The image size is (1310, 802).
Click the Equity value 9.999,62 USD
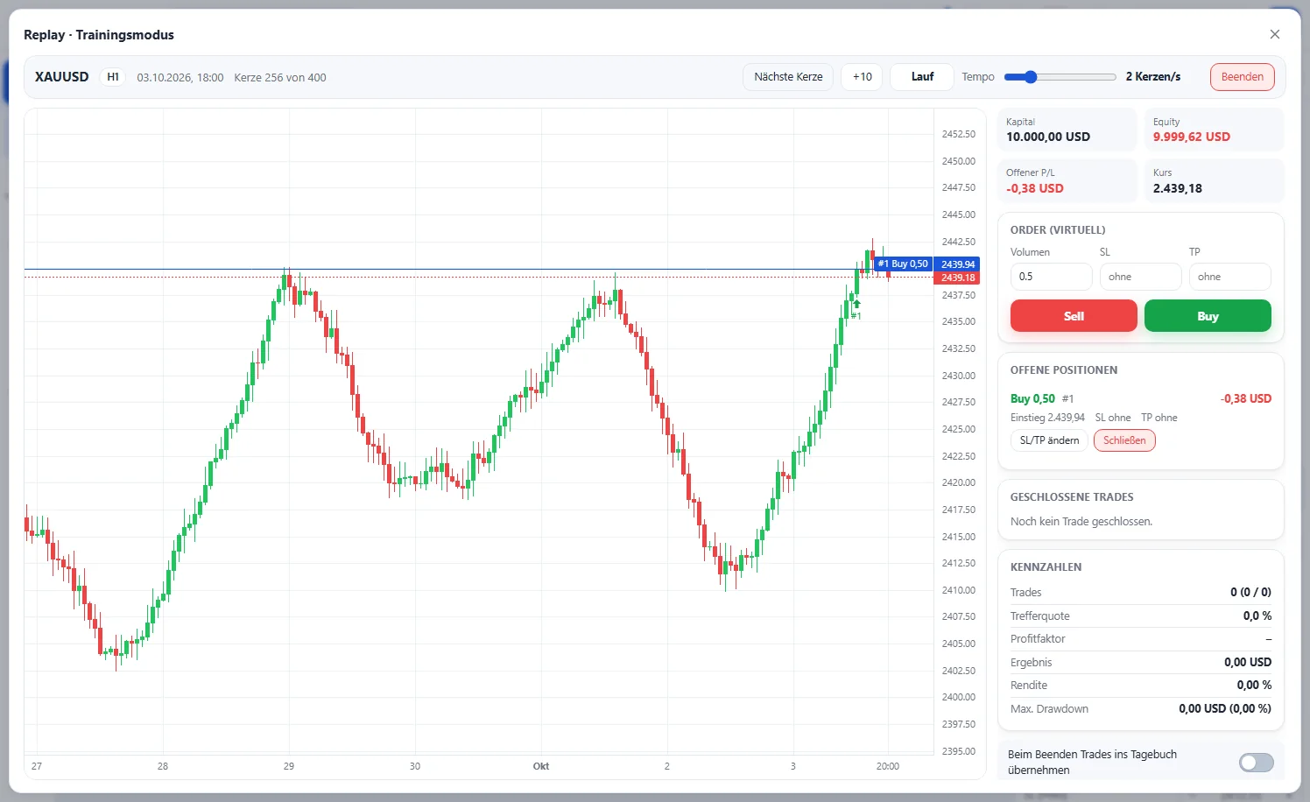point(1191,137)
